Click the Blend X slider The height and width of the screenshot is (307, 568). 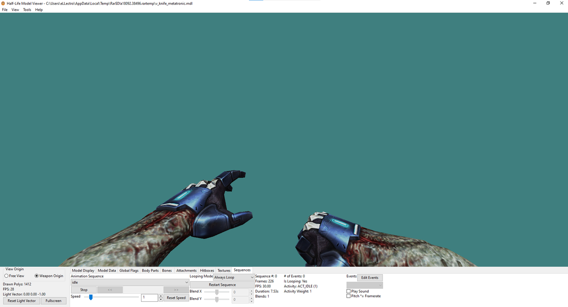tap(217, 292)
